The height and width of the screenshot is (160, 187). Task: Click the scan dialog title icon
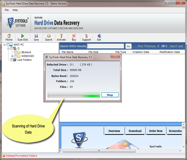(x=47, y=57)
